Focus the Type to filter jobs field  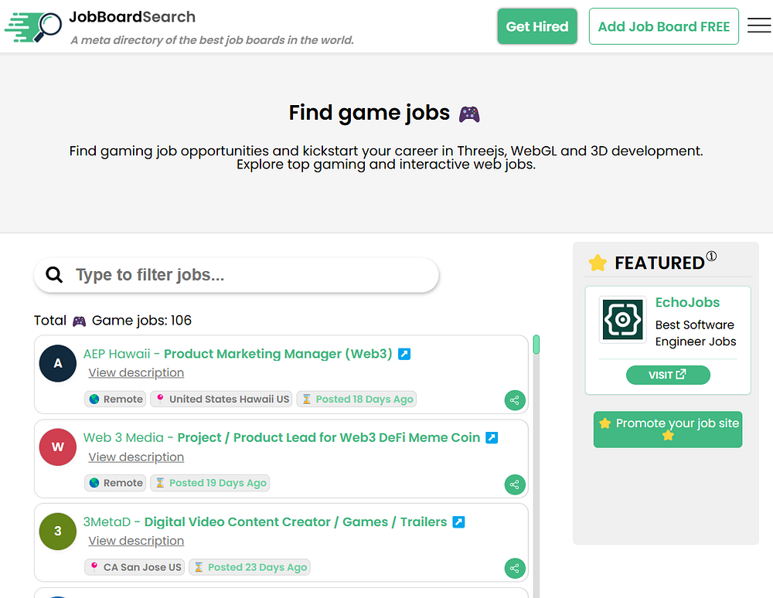(236, 275)
